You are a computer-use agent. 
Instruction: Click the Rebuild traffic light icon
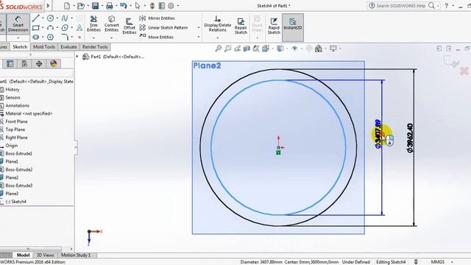(152, 6)
